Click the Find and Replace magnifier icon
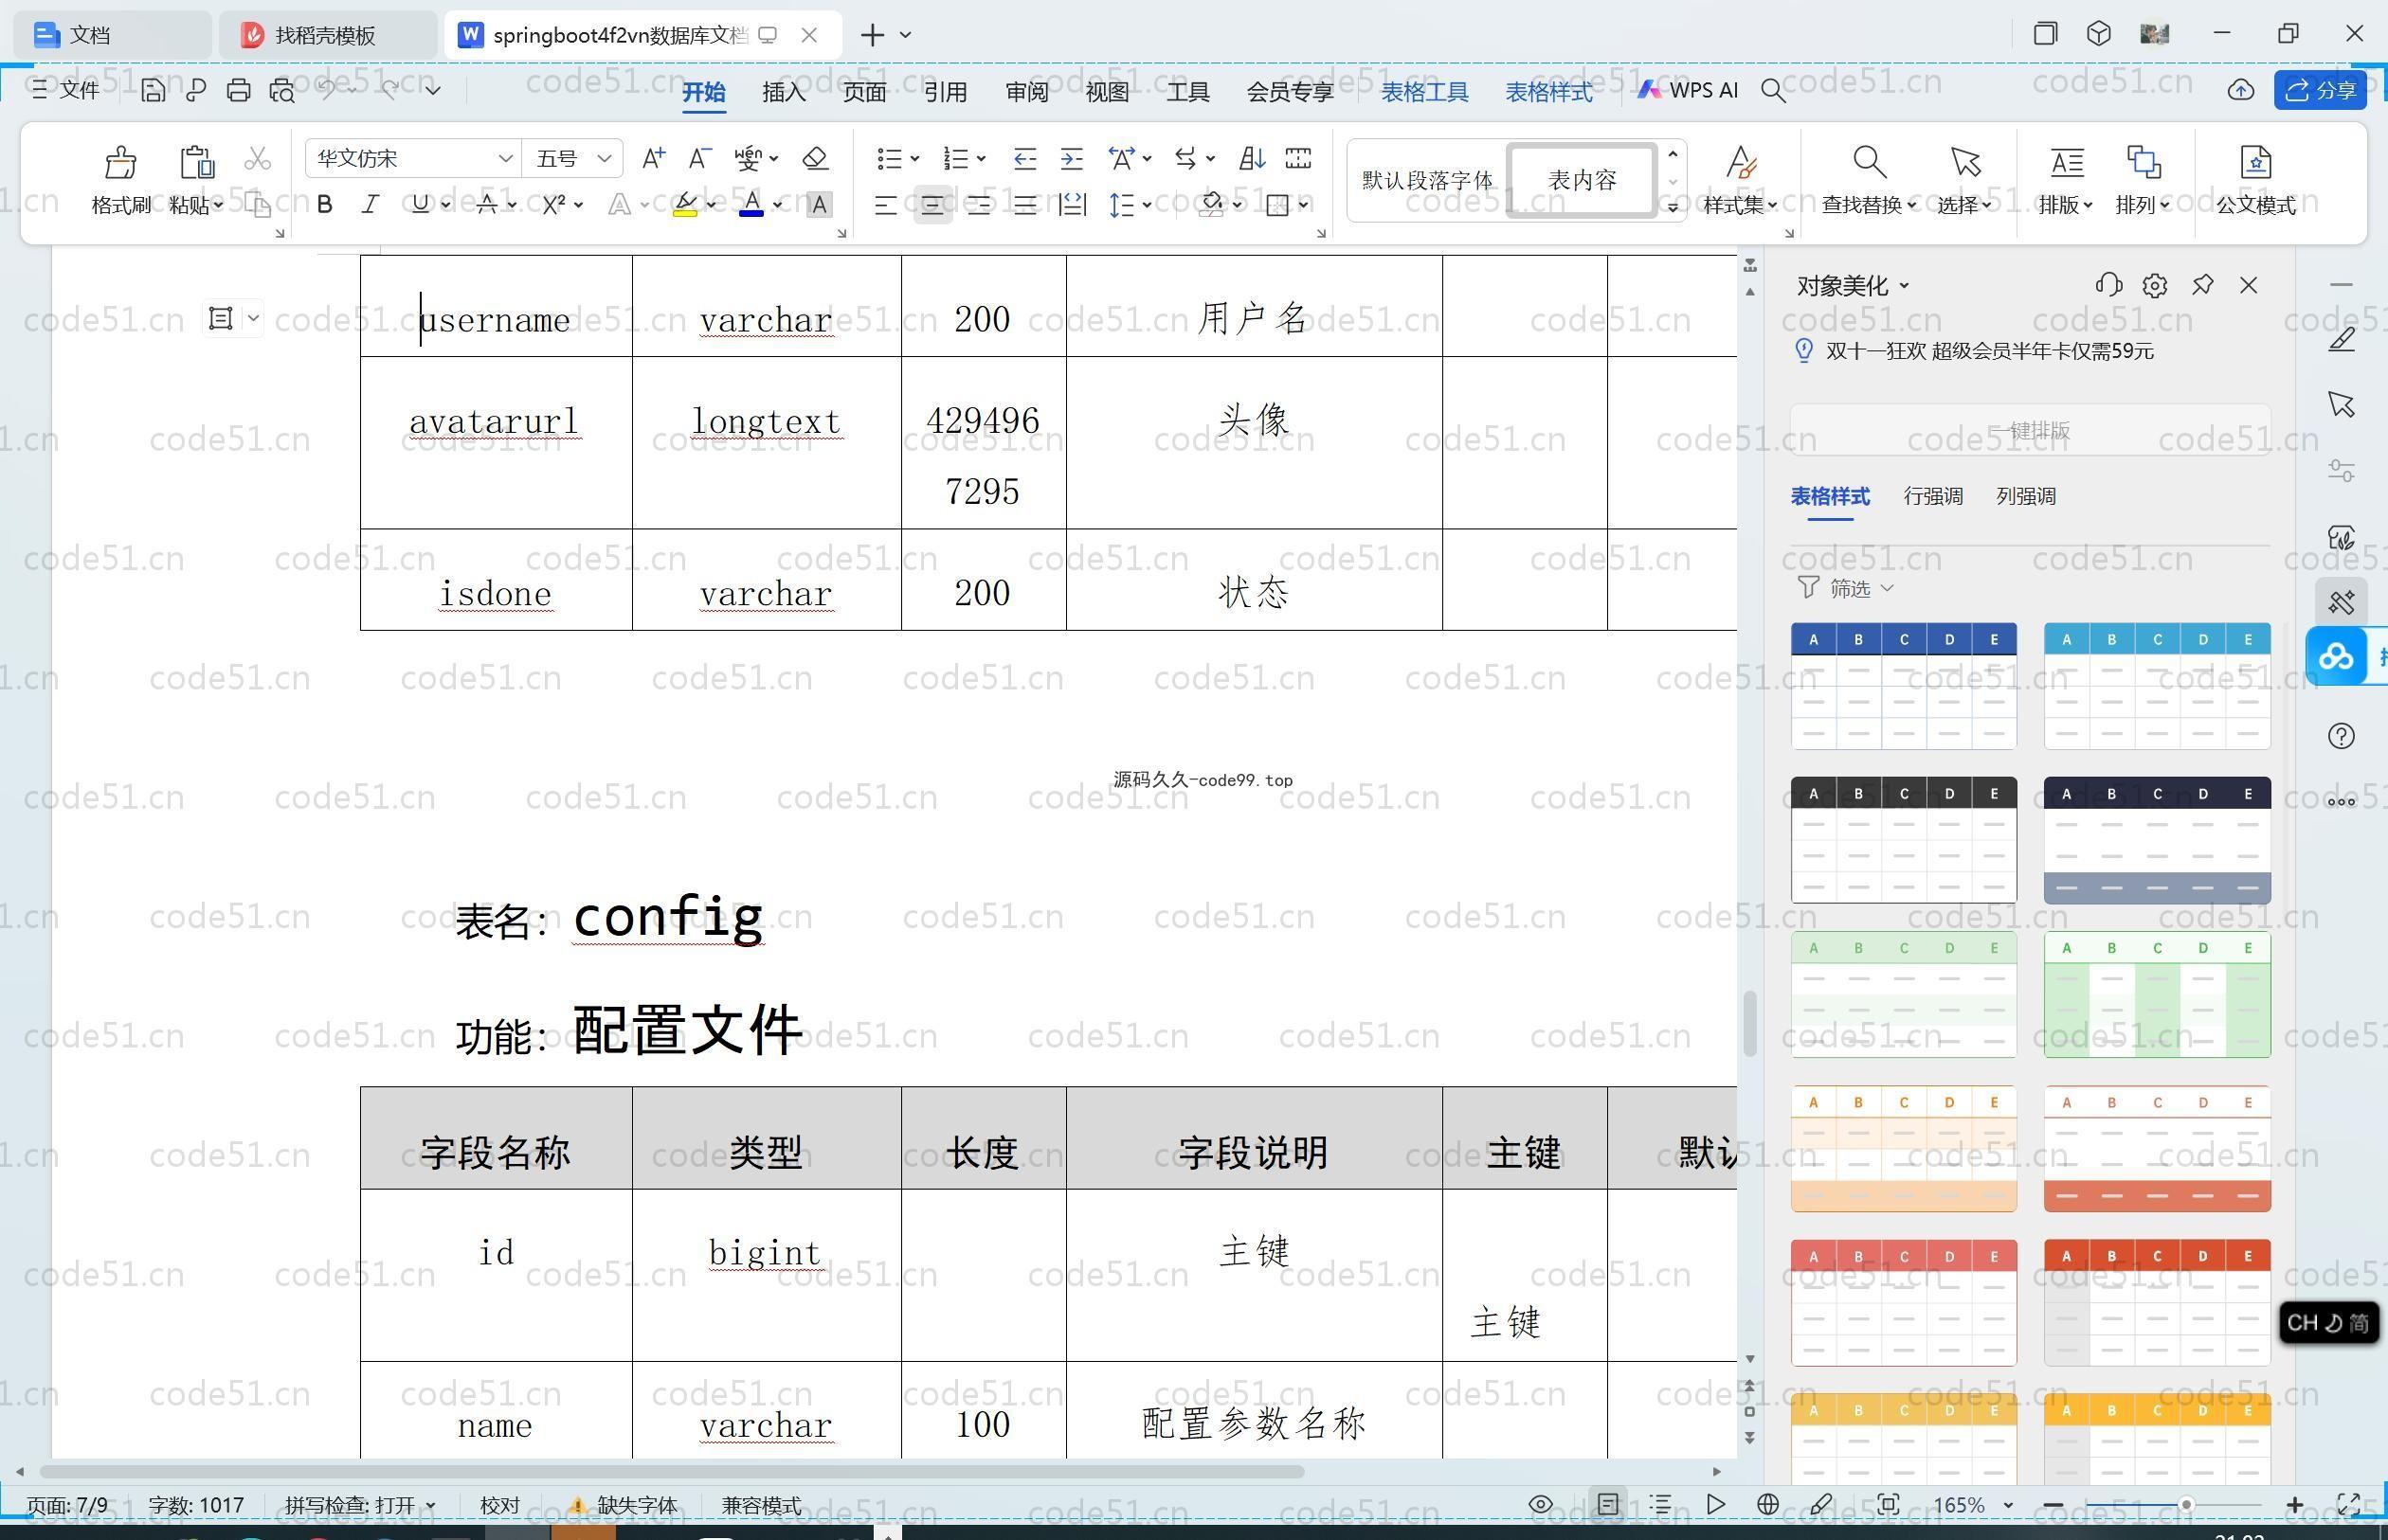The height and width of the screenshot is (1540, 2388). (1869, 162)
